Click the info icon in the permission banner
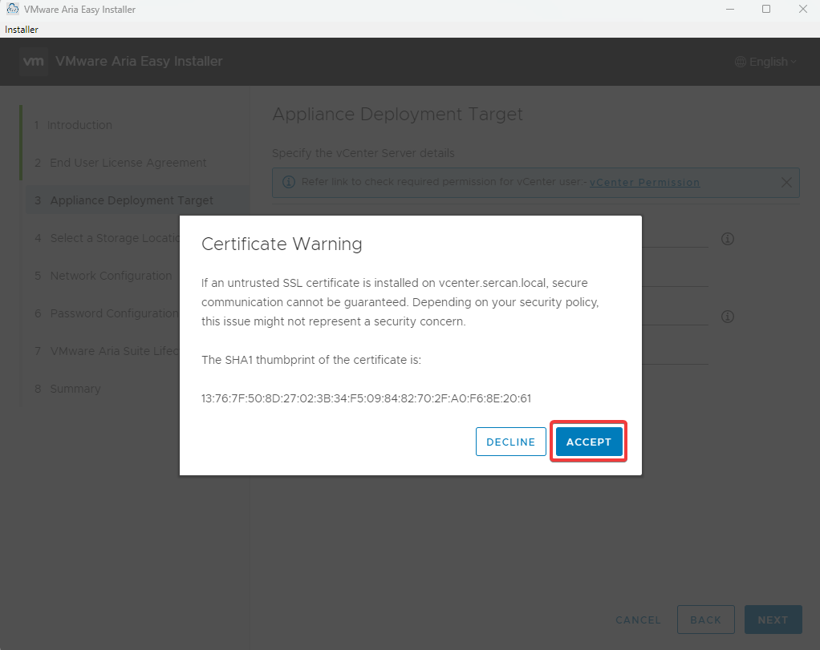This screenshot has height=650, width=820. [288, 182]
